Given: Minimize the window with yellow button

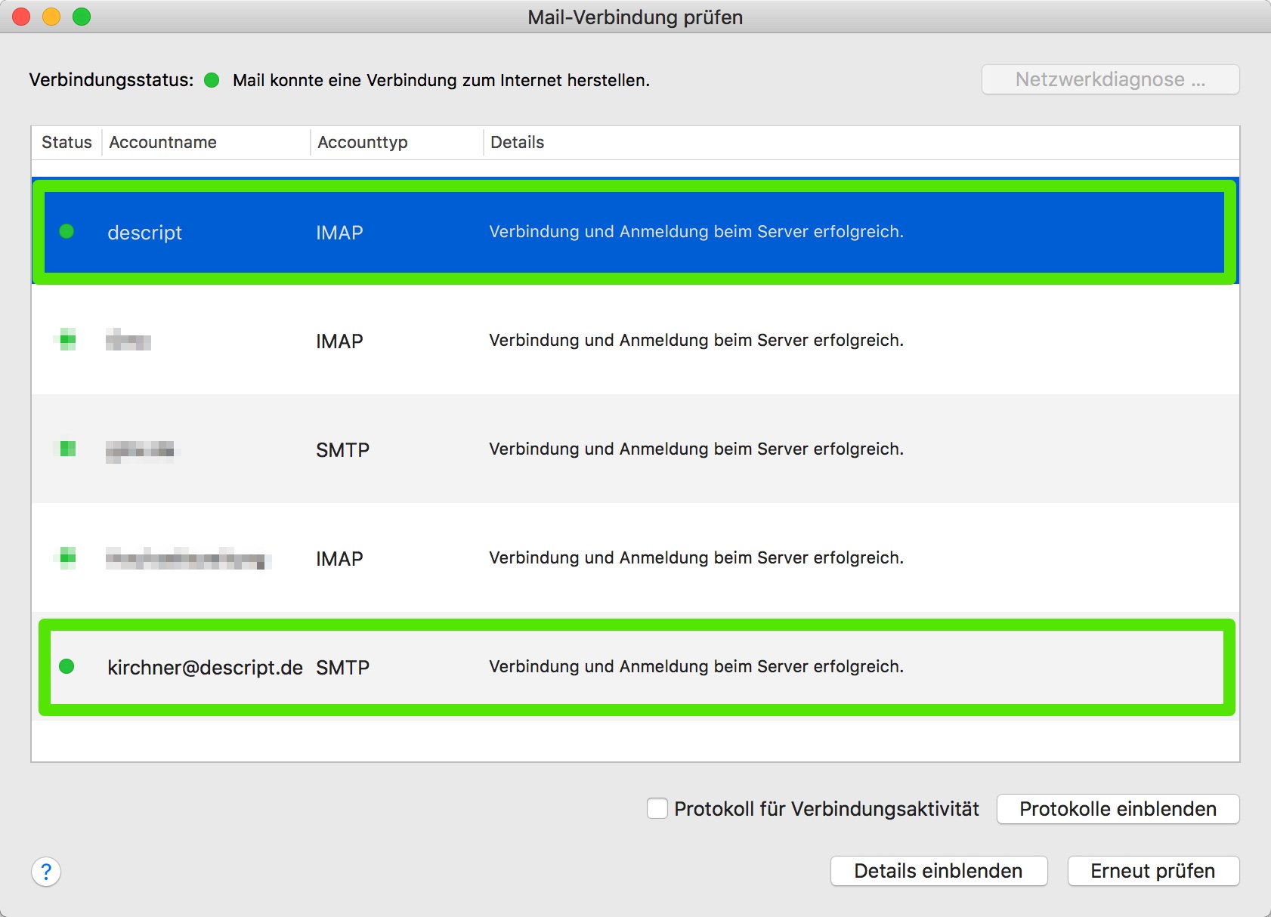Looking at the screenshot, I should (51, 17).
